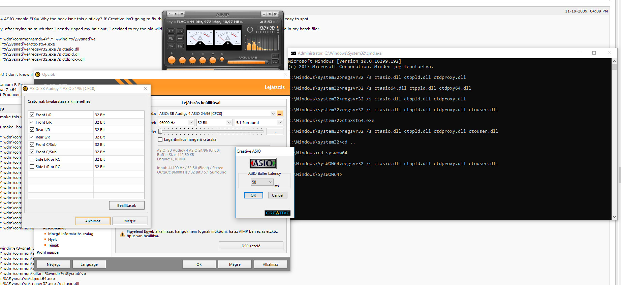Toggle repeat arrows icon in AIMP
This screenshot has width=621, height=285.
pyautogui.click(x=171, y=46)
